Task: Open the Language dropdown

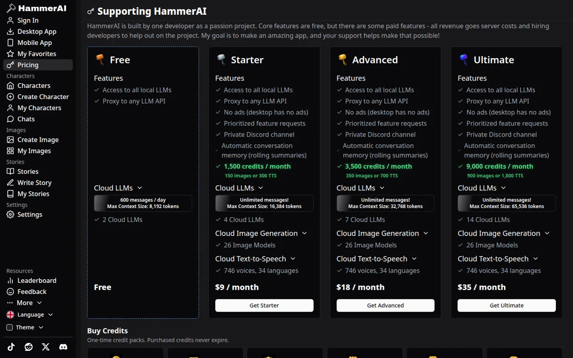Action: (30, 315)
